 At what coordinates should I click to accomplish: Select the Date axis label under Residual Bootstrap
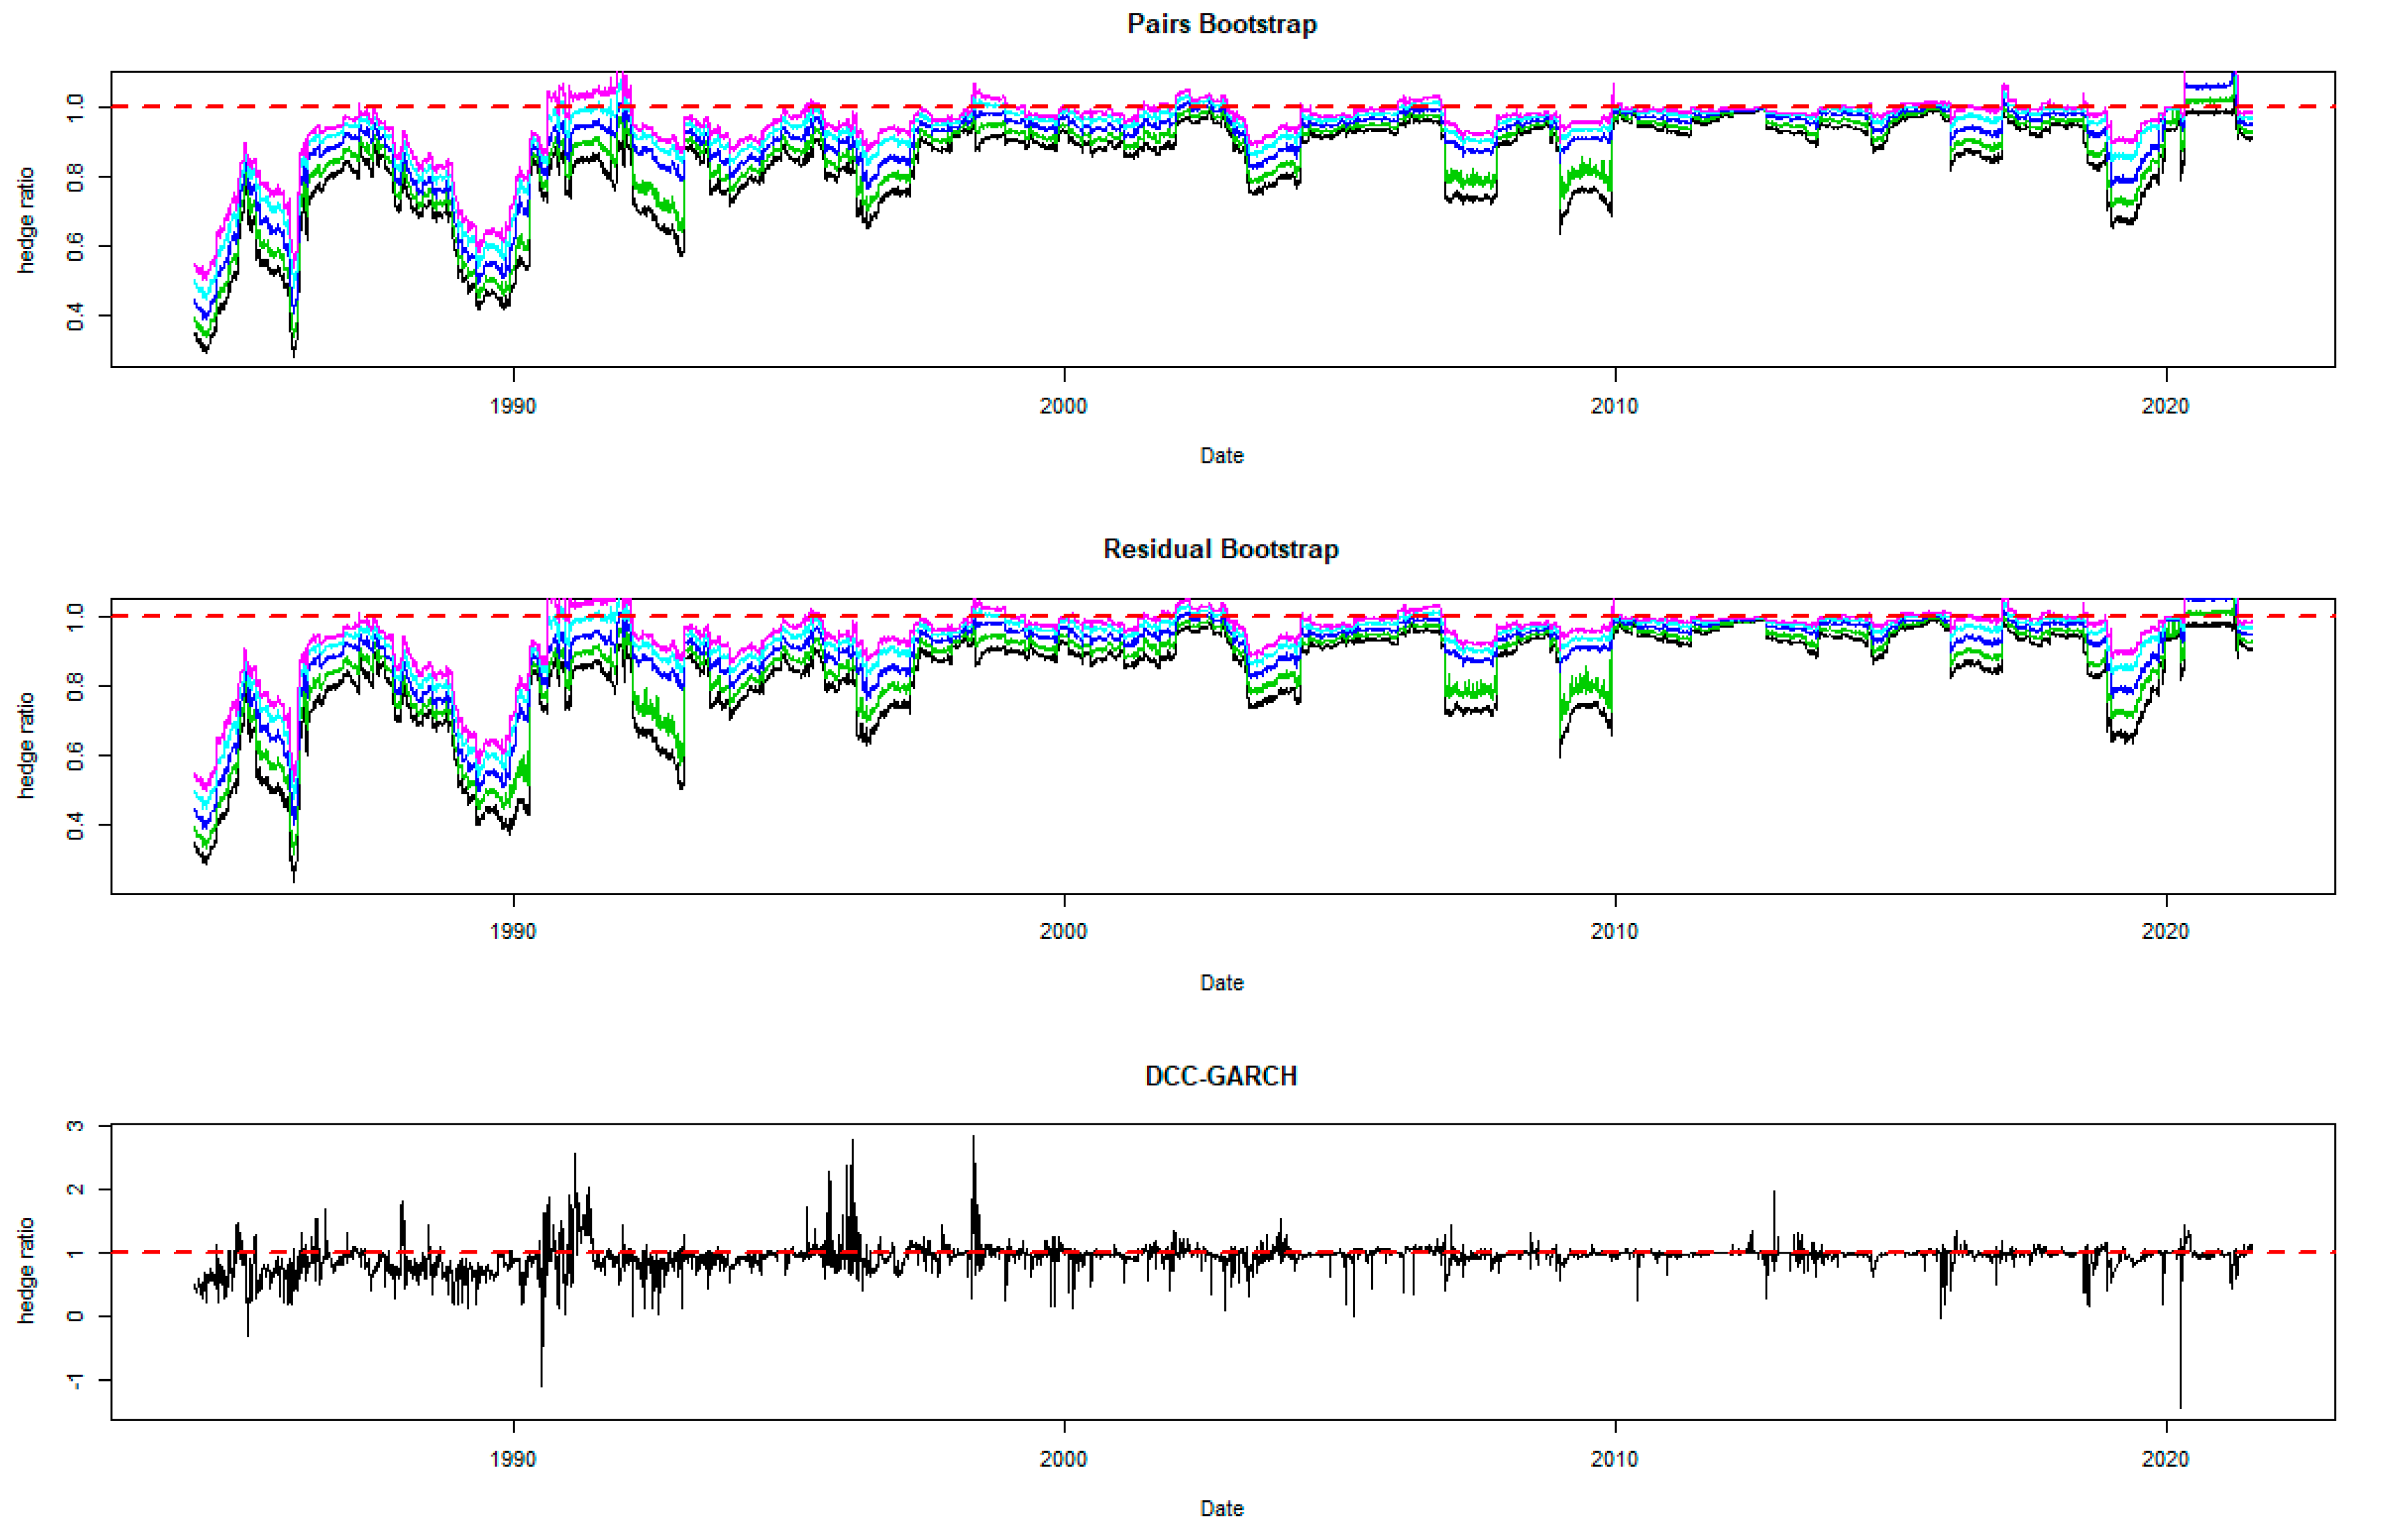(1221, 983)
